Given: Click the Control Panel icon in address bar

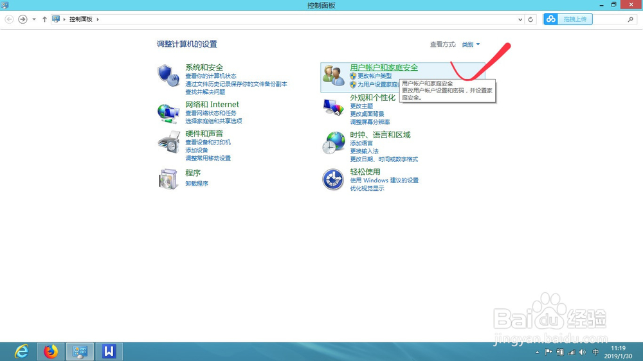Looking at the screenshot, I should click(56, 19).
